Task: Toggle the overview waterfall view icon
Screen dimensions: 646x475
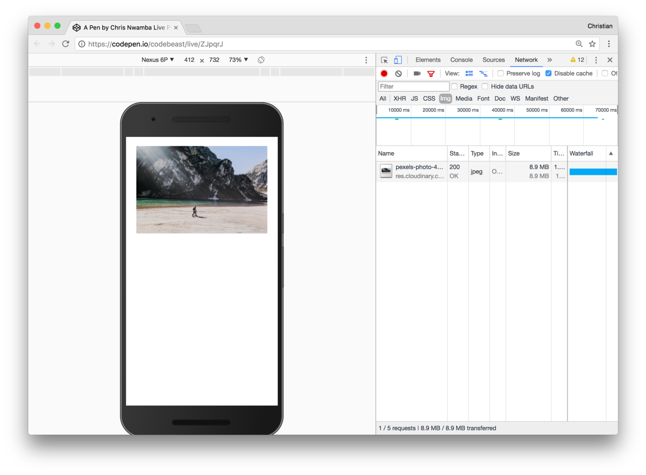Action: pyautogui.click(x=483, y=73)
